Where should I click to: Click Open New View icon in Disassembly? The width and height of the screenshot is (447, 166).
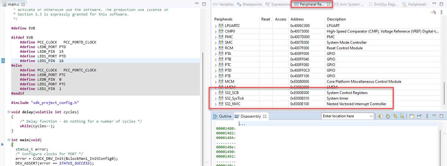point(411,116)
